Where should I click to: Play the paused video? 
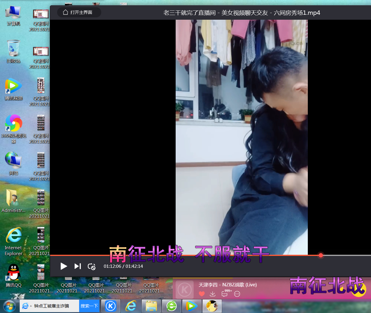64,266
